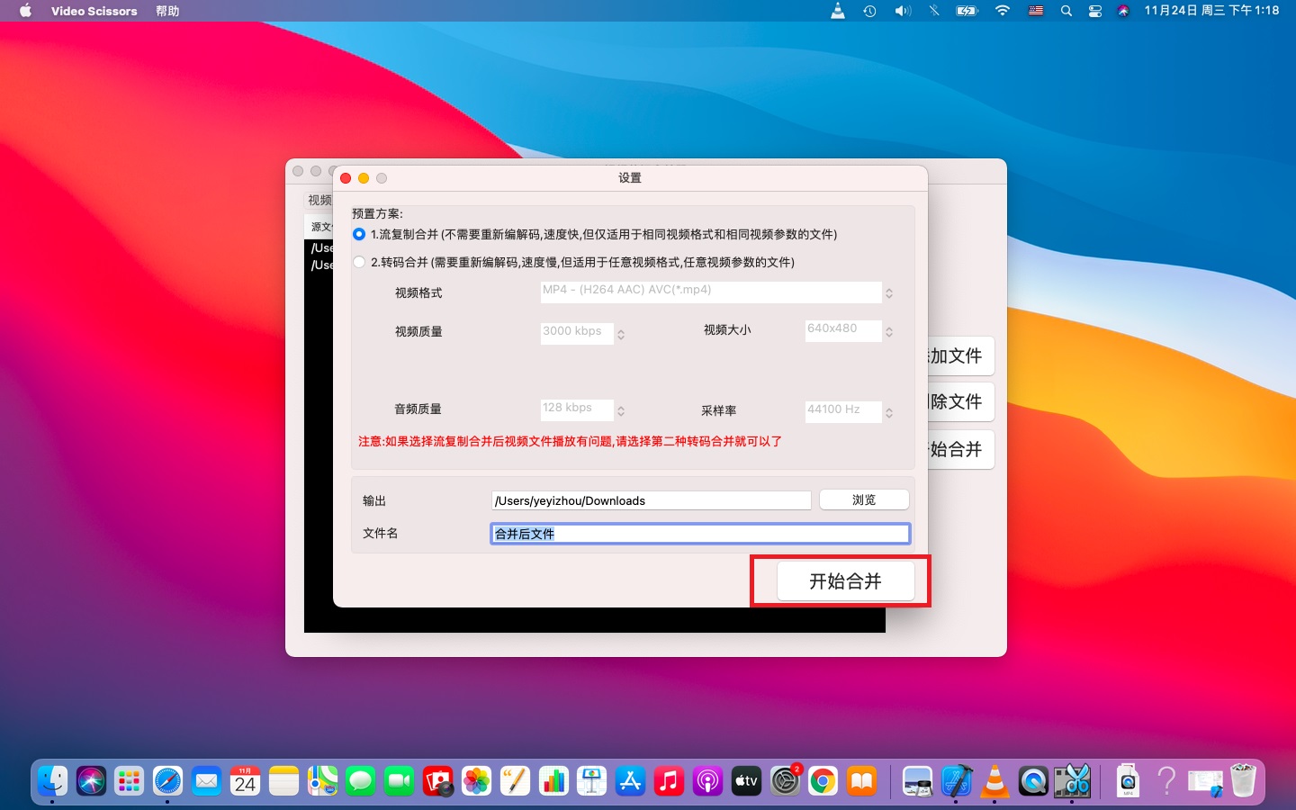Click Video Scissors icon in the dock
The width and height of the screenshot is (1296, 810).
[x=1072, y=781]
